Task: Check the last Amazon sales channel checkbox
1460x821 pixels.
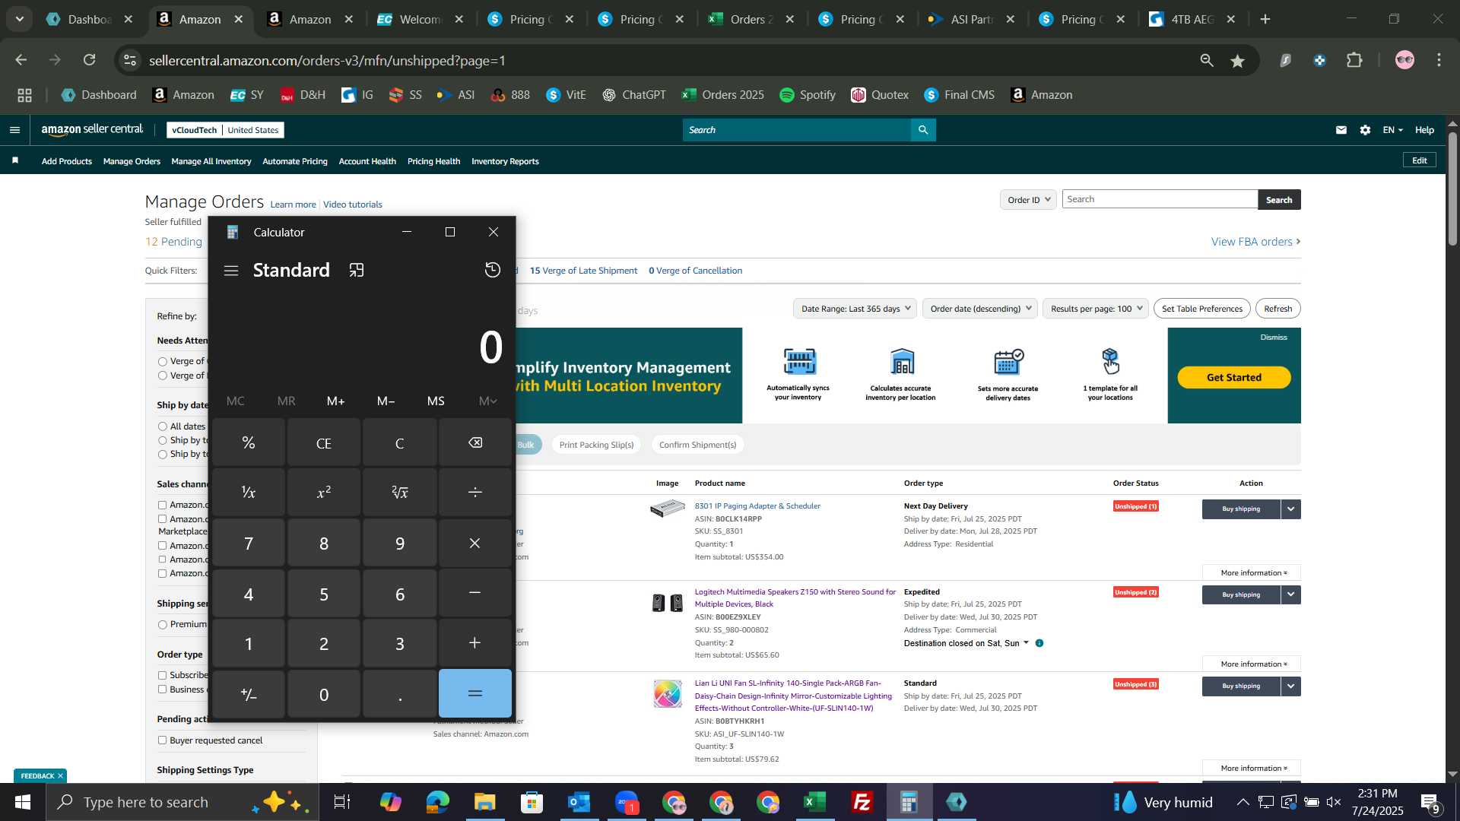Action: click(x=162, y=573)
